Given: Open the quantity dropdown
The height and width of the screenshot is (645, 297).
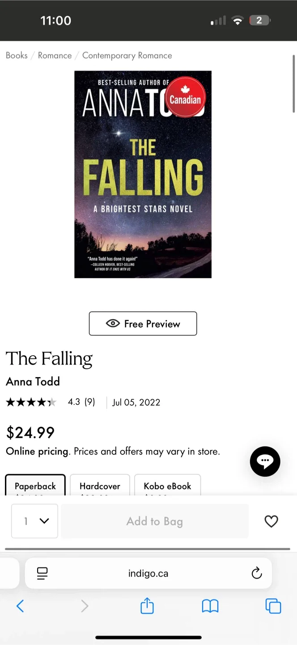Looking at the screenshot, I should tap(34, 521).
